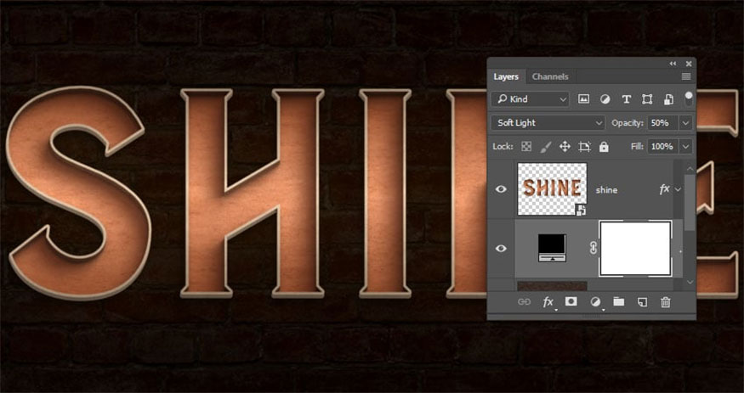This screenshot has width=744, height=393.
Task: Hide the shine layer
Action: pyautogui.click(x=501, y=189)
